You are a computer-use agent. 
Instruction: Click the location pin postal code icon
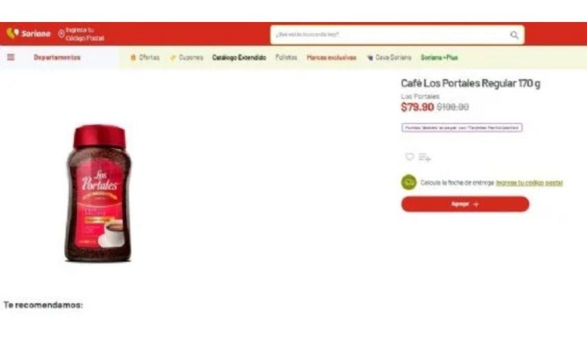pos(61,34)
